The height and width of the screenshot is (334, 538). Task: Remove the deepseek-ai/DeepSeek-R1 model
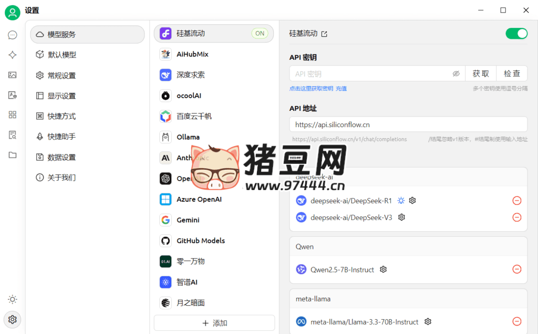tap(517, 201)
